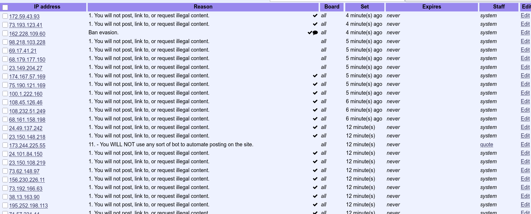Screen dimensions: 531x214
Task: Open the quote staff link
Action: pyautogui.click(x=486, y=145)
